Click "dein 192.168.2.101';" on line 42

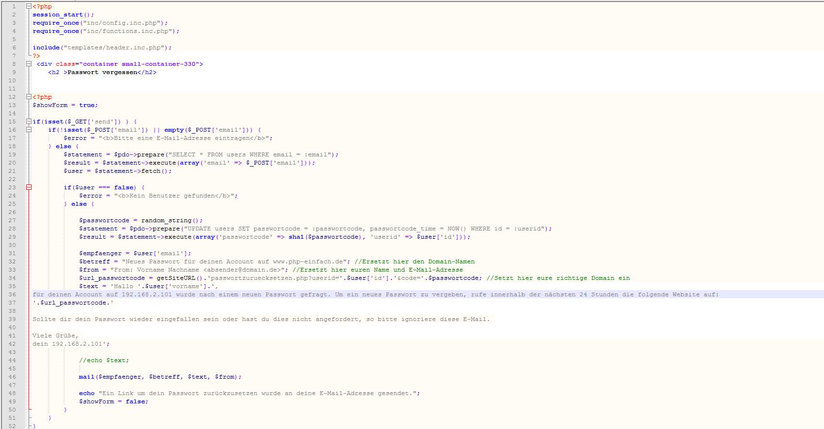71,344
